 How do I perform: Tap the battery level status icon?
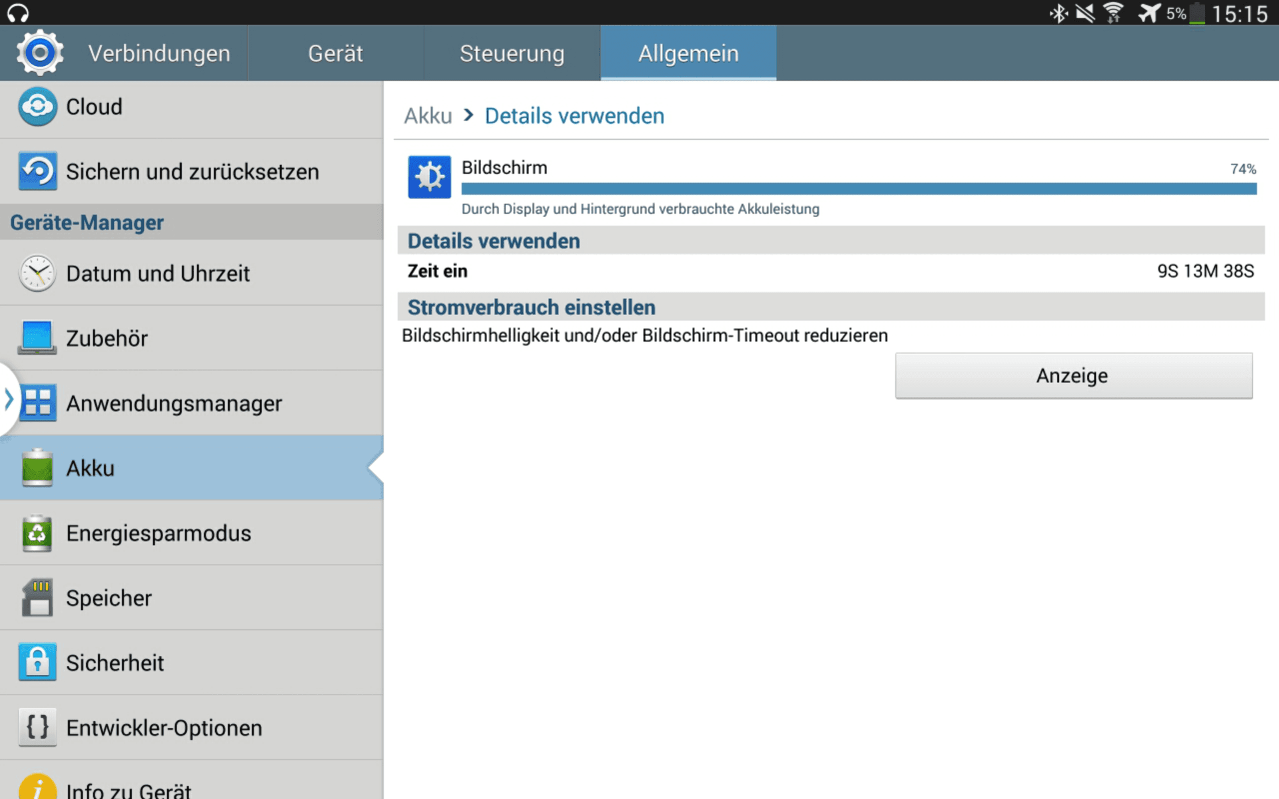[x=1198, y=13]
